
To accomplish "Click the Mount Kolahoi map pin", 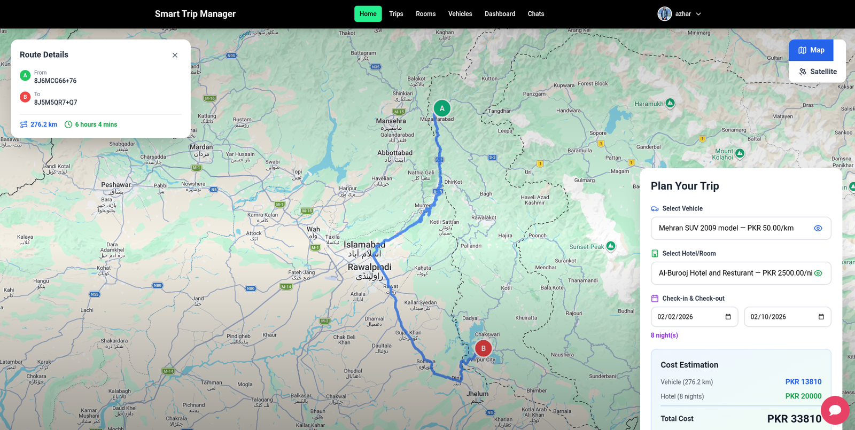I will [x=740, y=153].
